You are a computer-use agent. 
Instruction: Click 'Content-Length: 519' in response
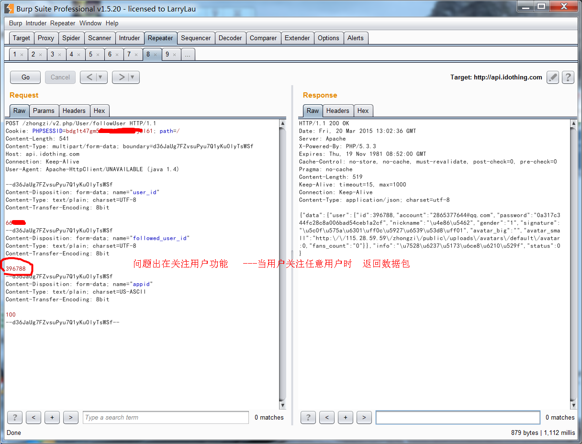tap(331, 177)
